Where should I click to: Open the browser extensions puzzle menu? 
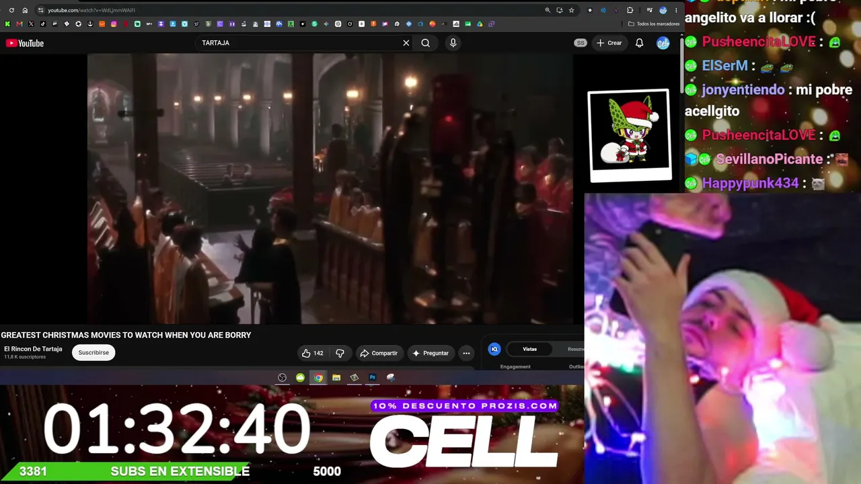point(630,10)
